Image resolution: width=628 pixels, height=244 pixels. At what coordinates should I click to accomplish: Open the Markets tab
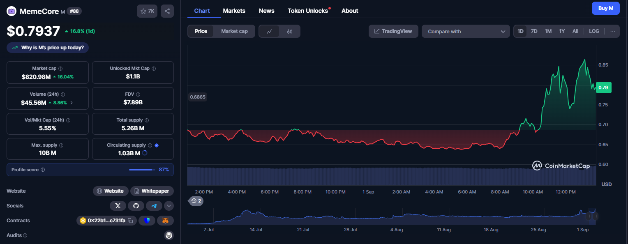[x=234, y=11]
